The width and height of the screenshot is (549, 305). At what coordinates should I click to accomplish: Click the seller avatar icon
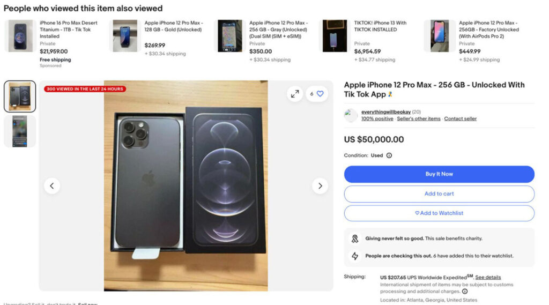point(351,115)
